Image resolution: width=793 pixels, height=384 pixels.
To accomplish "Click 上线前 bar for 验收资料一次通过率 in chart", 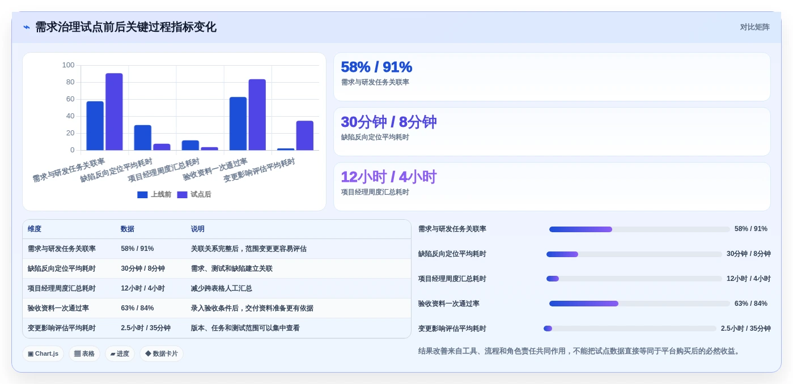I will (x=238, y=123).
